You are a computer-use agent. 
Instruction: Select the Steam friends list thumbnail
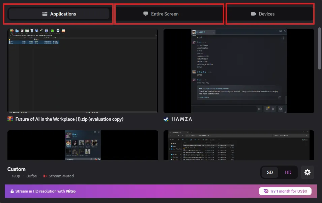point(83,145)
